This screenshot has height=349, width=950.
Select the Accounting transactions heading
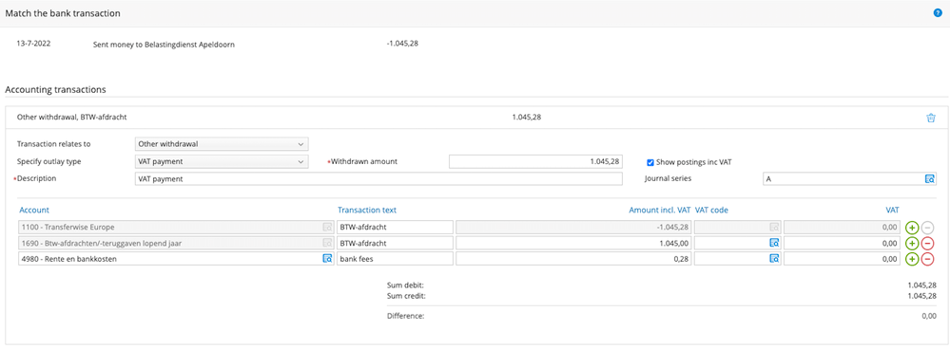click(x=56, y=89)
